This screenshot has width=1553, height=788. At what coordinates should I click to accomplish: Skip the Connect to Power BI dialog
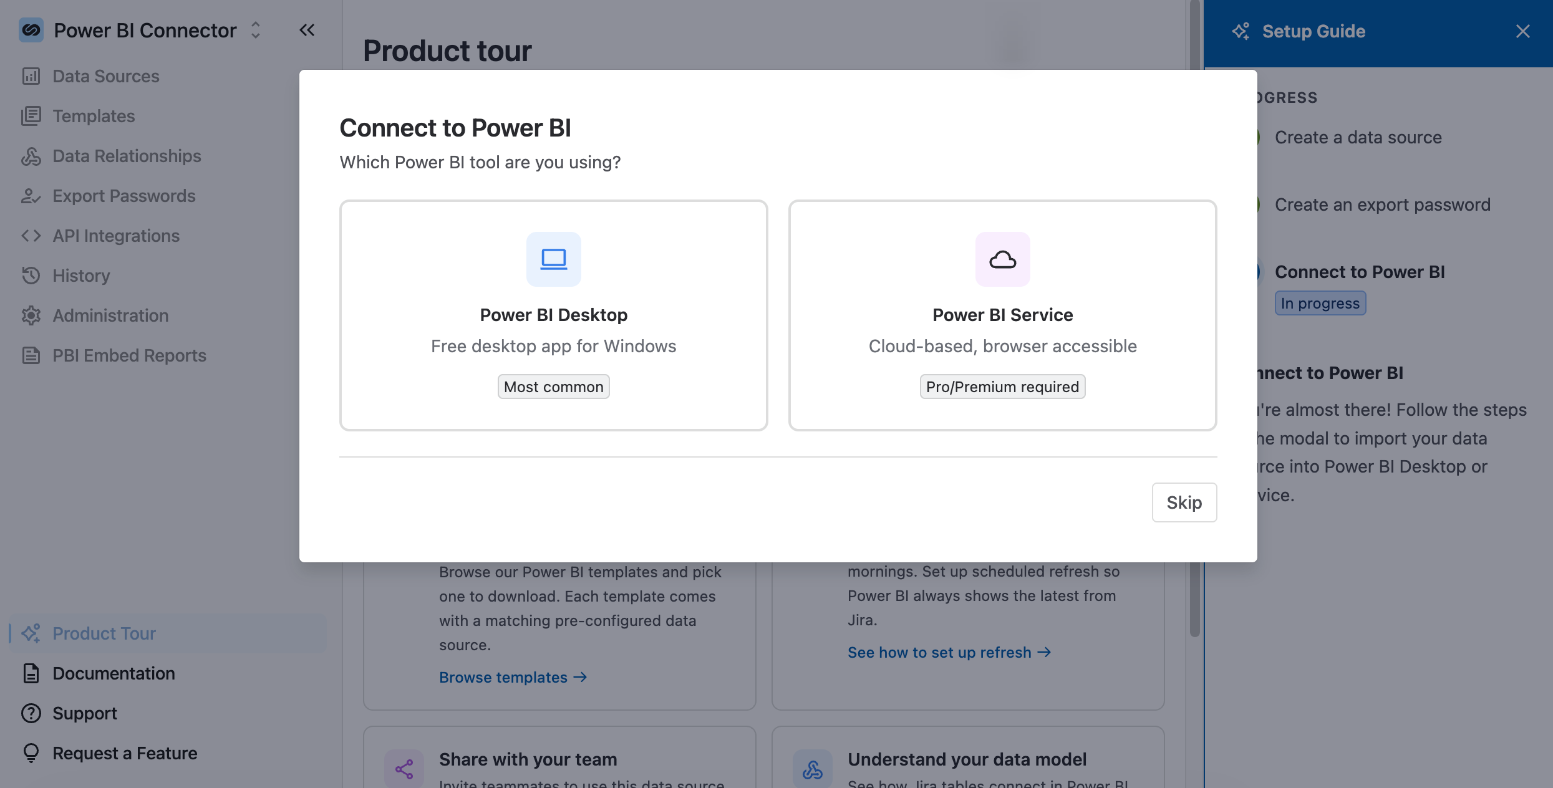[1184, 502]
